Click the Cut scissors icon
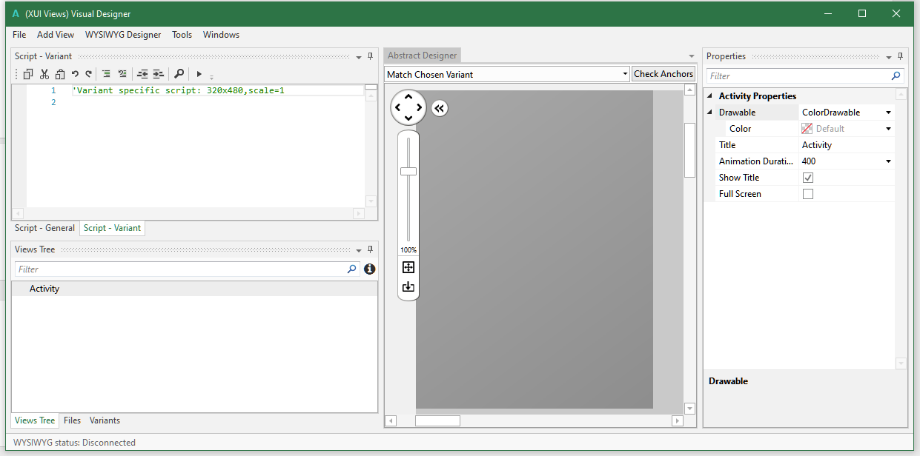Image resolution: width=920 pixels, height=456 pixels. pos(44,74)
